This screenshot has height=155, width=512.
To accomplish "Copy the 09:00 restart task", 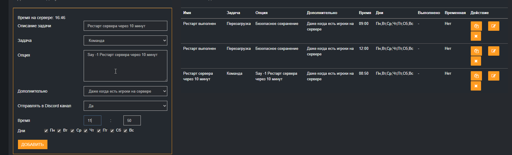I will (x=476, y=26).
